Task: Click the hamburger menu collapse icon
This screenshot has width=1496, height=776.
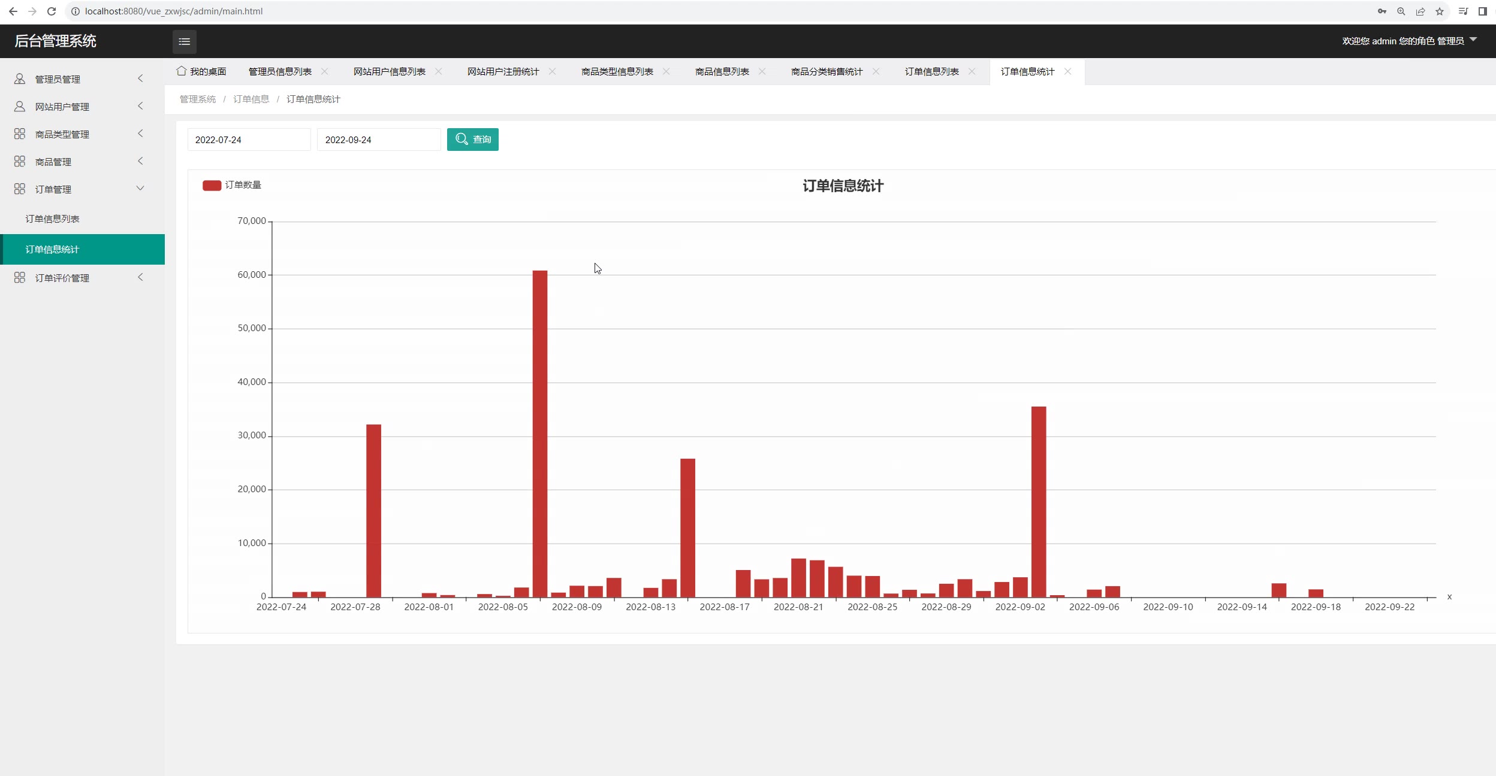Action: tap(184, 41)
